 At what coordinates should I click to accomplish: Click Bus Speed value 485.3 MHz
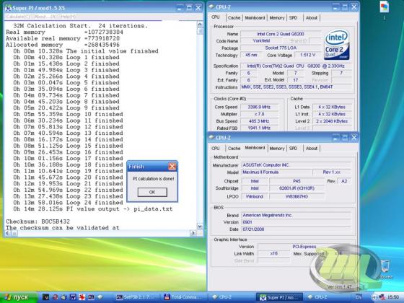[x=259, y=121]
